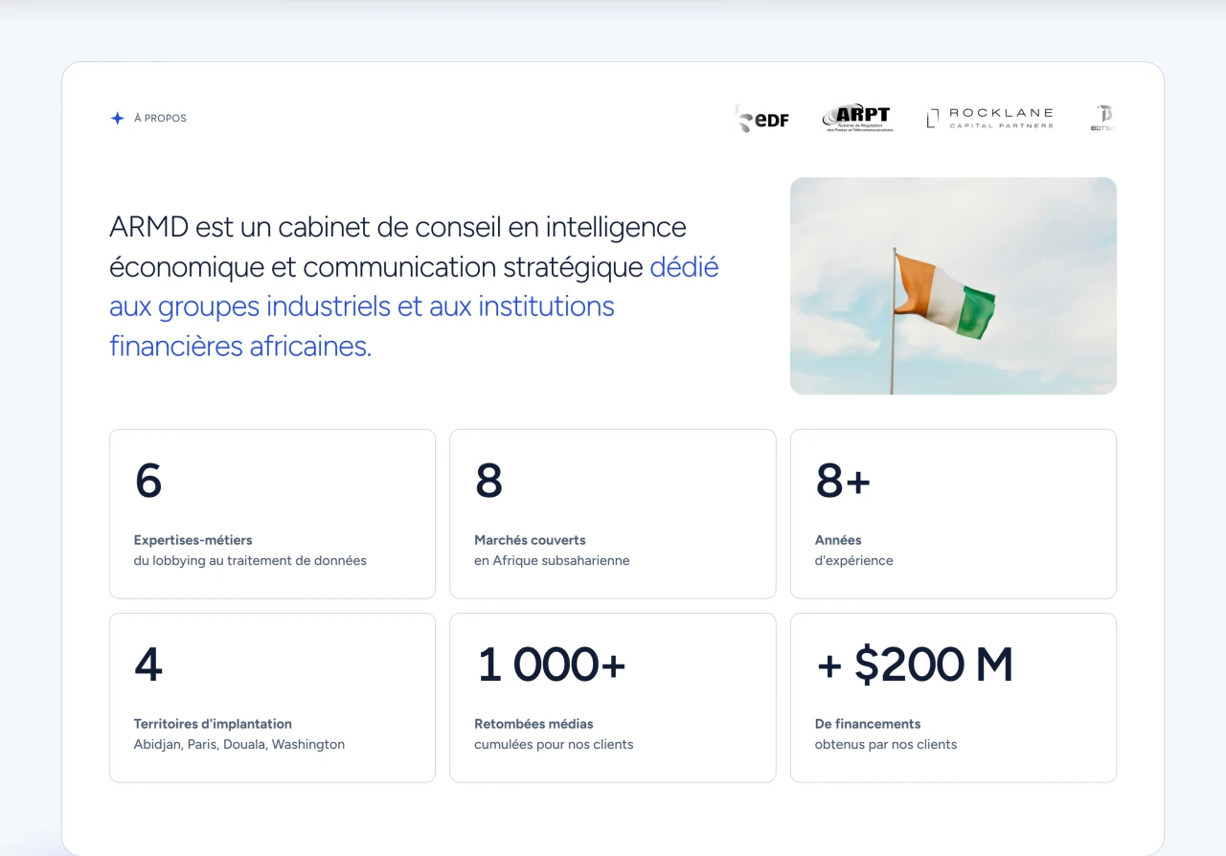Click "d'expérience" text
The width and height of the screenshot is (1226, 856).
click(853, 561)
